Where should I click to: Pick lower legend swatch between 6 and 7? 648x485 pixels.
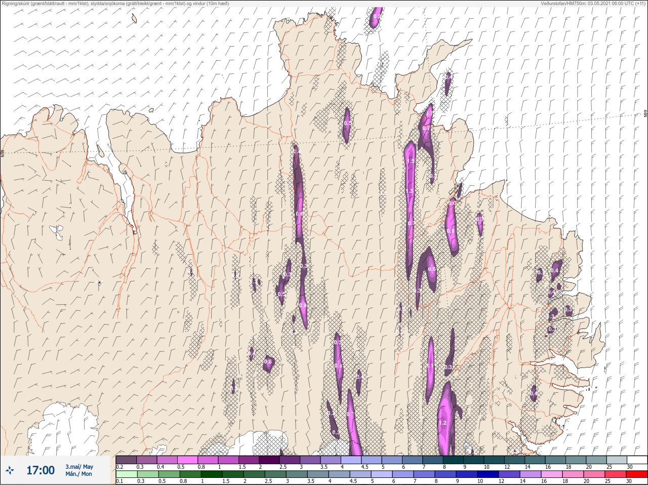(403, 474)
